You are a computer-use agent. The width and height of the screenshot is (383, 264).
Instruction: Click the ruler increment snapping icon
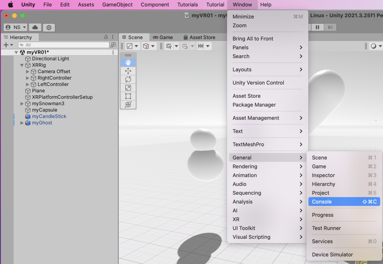pos(201,46)
